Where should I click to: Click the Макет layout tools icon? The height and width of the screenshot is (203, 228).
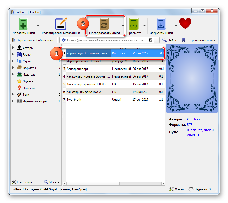(x=171, y=189)
